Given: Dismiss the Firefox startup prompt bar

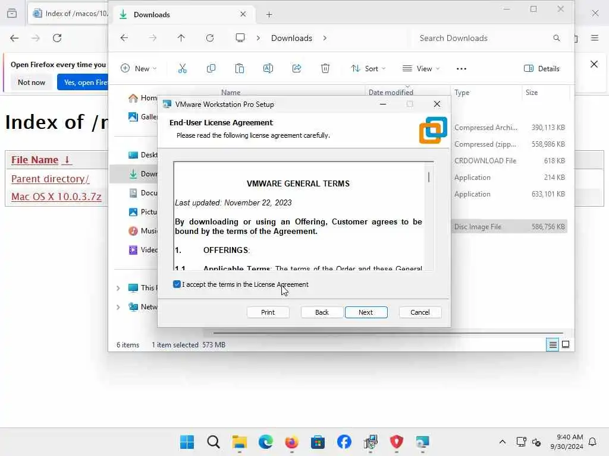Looking at the screenshot, I should [x=594, y=64].
